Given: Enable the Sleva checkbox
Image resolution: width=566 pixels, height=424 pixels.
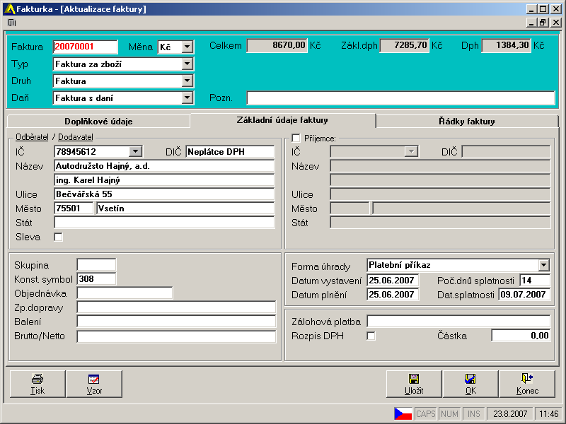Looking at the screenshot, I should [x=59, y=237].
